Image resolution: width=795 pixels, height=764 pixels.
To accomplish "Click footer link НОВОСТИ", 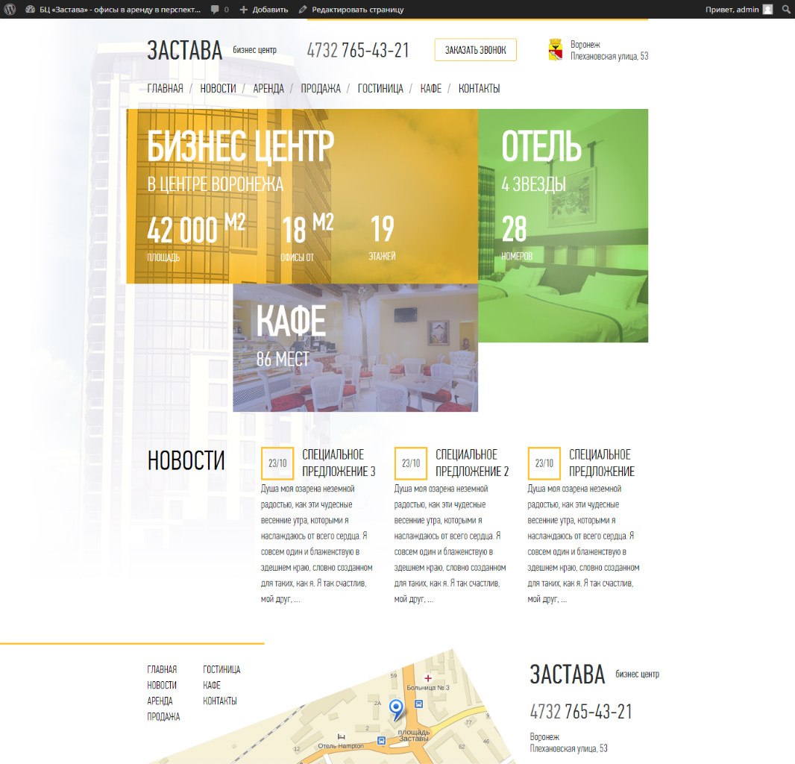I will pyautogui.click(x=162, y=685).
